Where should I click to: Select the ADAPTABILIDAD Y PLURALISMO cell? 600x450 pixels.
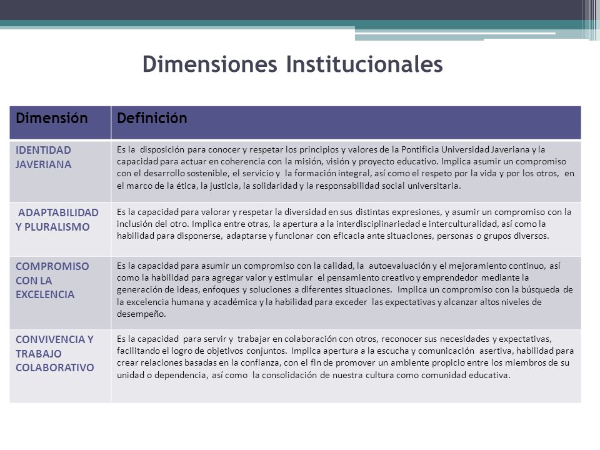(x=61, y=229)
